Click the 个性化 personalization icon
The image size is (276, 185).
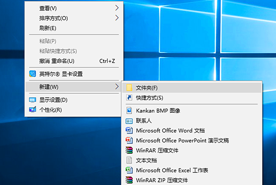click(x=32, y=109)
